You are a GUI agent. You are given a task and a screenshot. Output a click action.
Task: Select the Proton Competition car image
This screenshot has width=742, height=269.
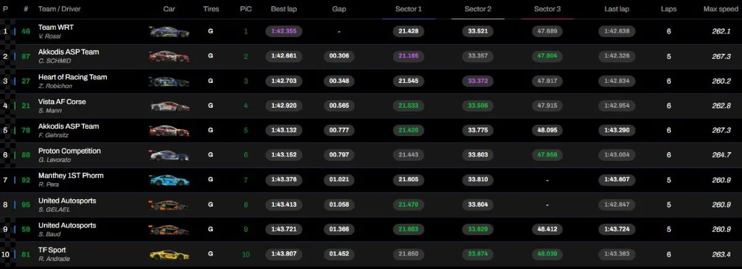(x=169, y=155)
